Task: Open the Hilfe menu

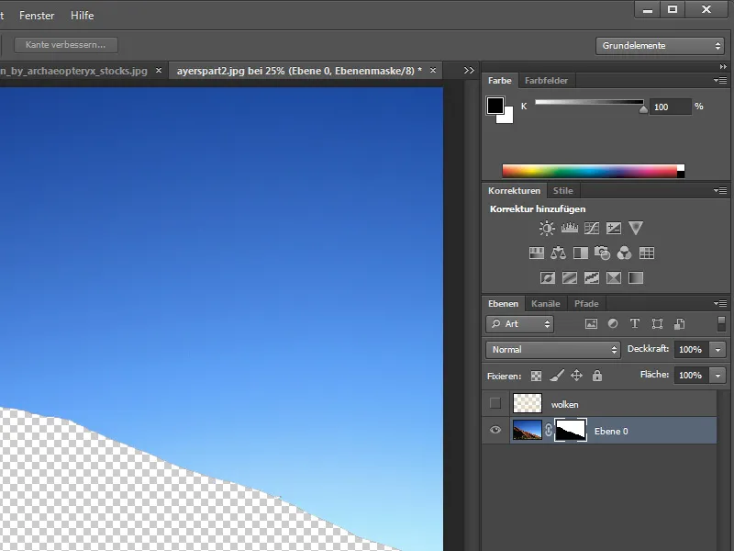Action: 82,16
